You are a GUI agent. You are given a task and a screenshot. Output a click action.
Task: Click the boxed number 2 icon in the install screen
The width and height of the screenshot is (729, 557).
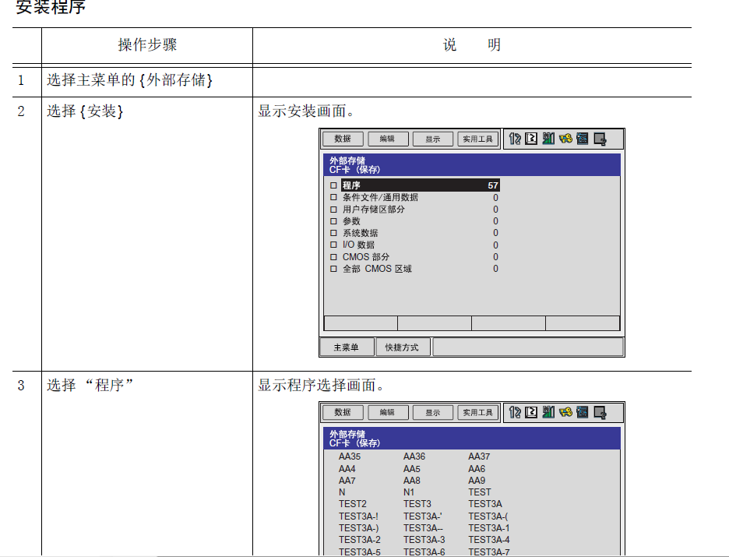(x=531, y=139)
